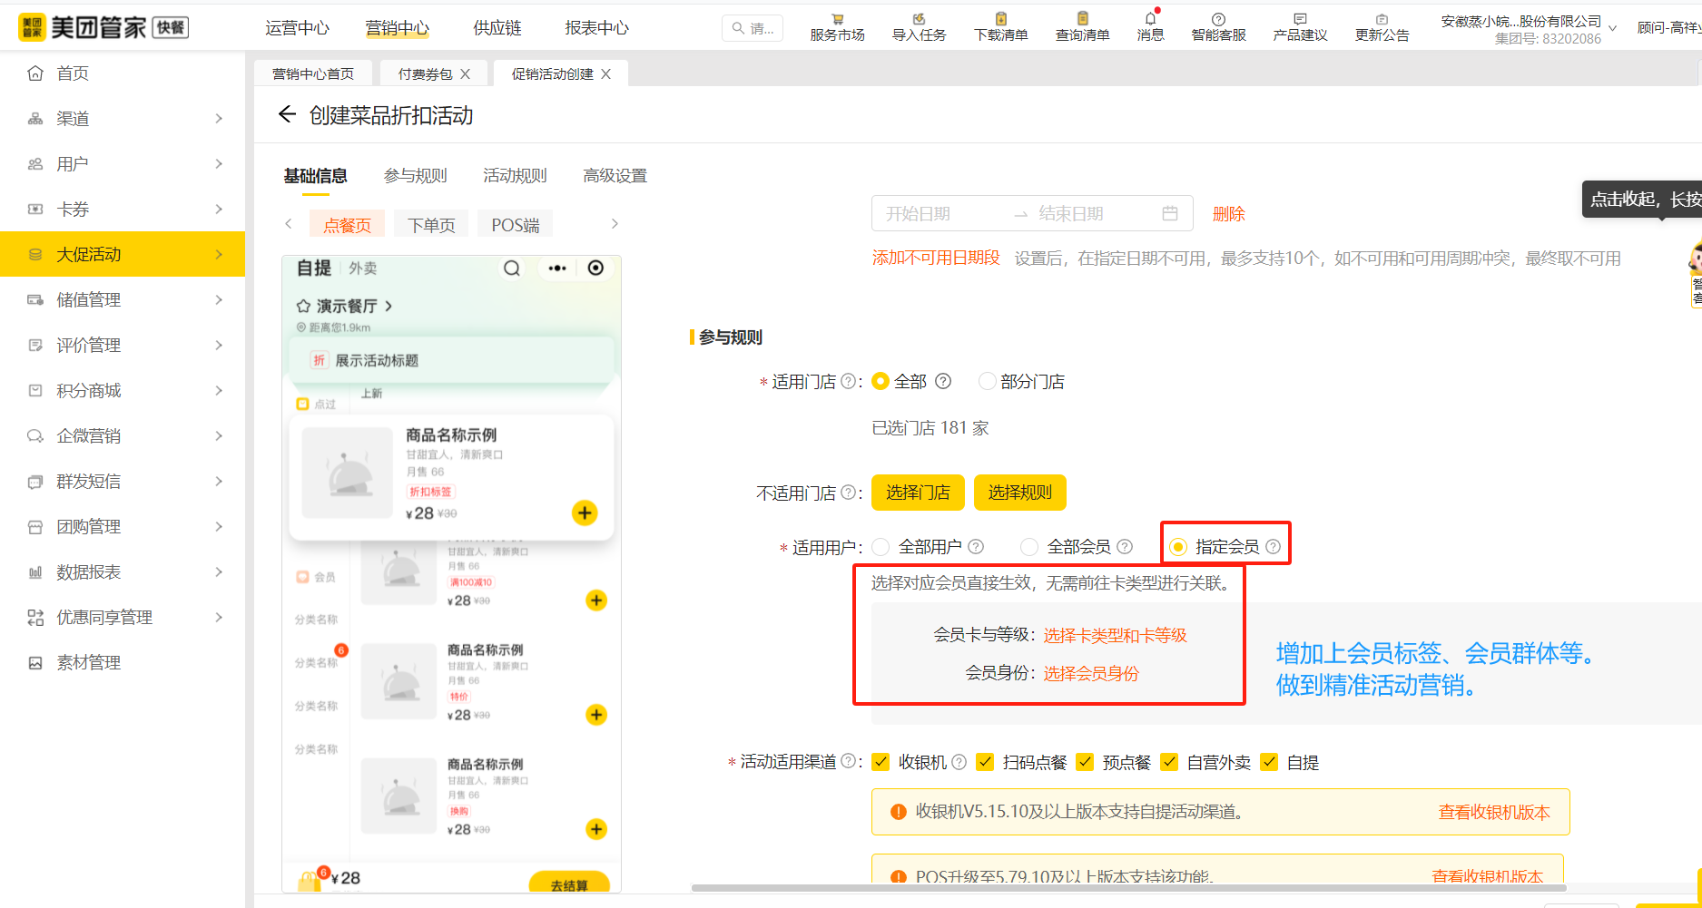The height and width of the screenshot is (908, 1702).
Task: Open 消息 notifications bell icon
Action: (1150, 19)
